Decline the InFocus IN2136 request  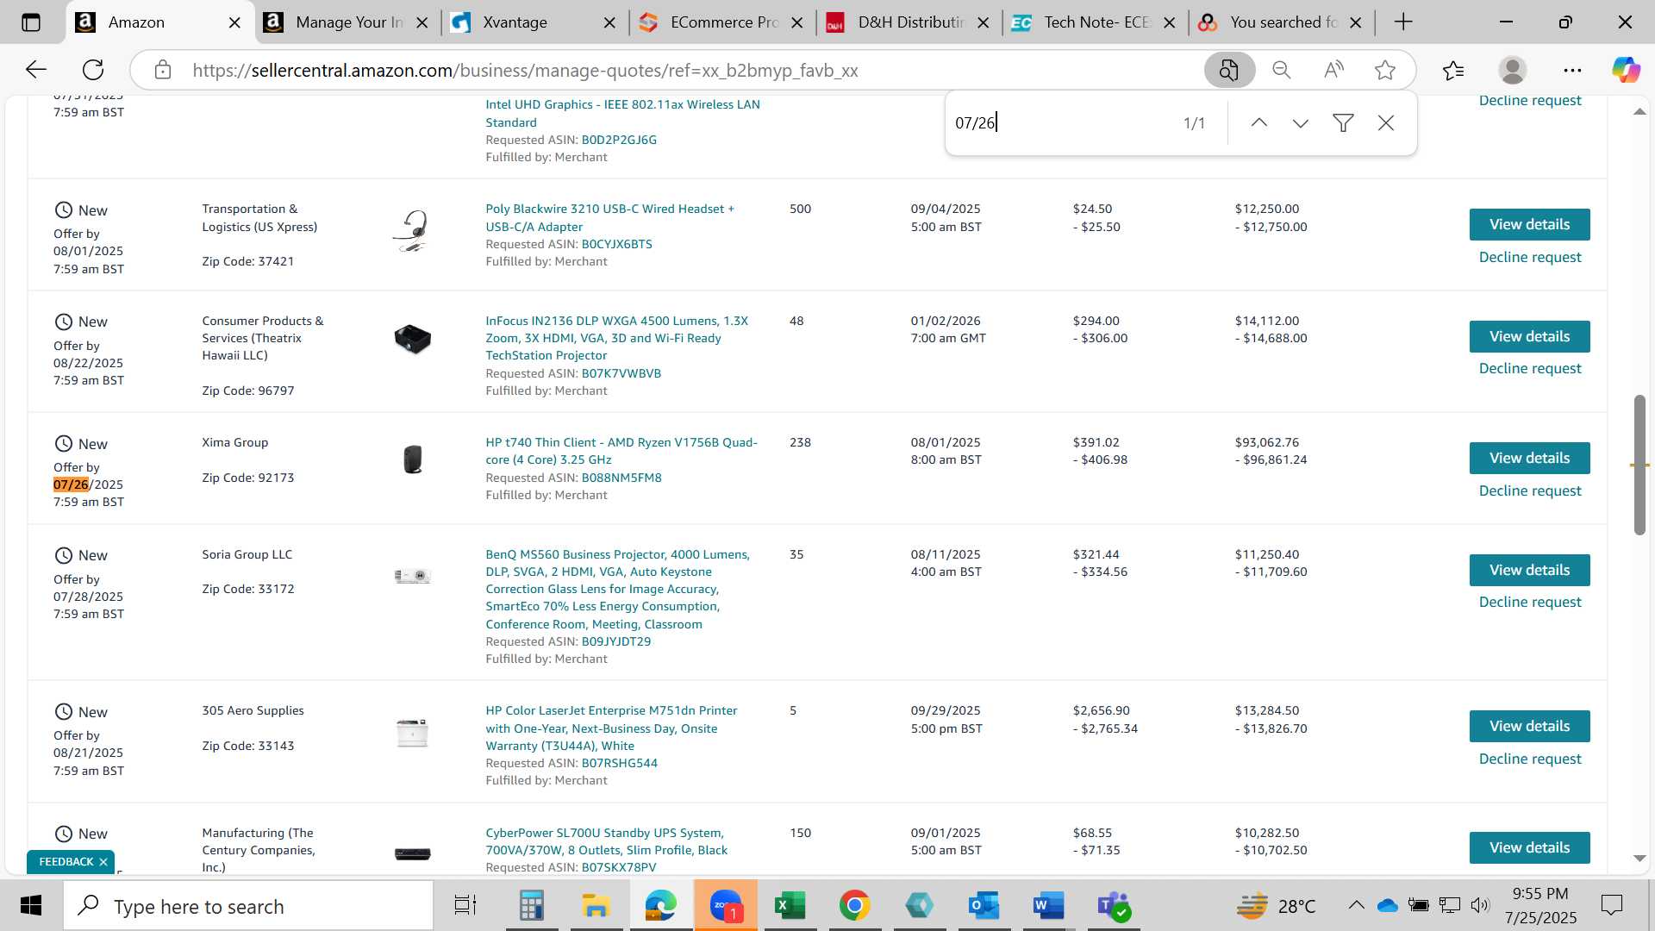pos(1529,368)
